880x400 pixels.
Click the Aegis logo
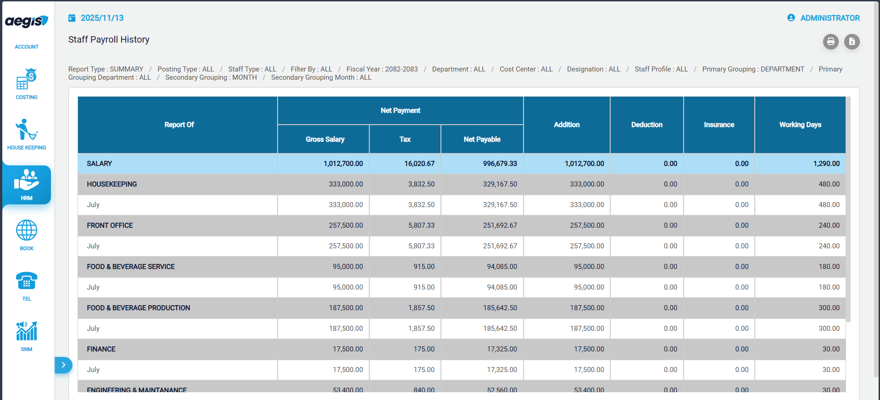27,21
